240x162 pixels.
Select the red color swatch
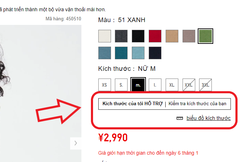(155, 36)
